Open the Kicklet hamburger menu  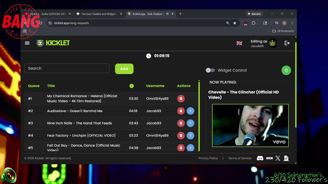pos(27,43)
